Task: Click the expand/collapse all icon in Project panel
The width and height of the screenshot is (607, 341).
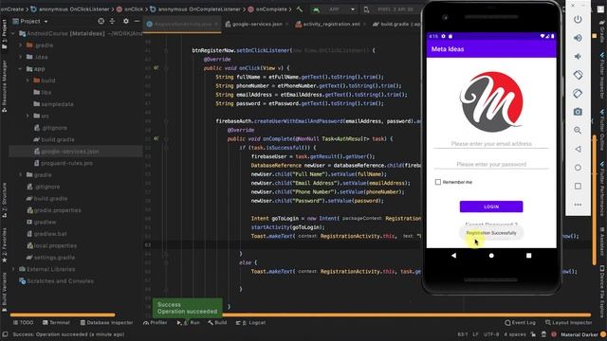Action: coord(112,21)
